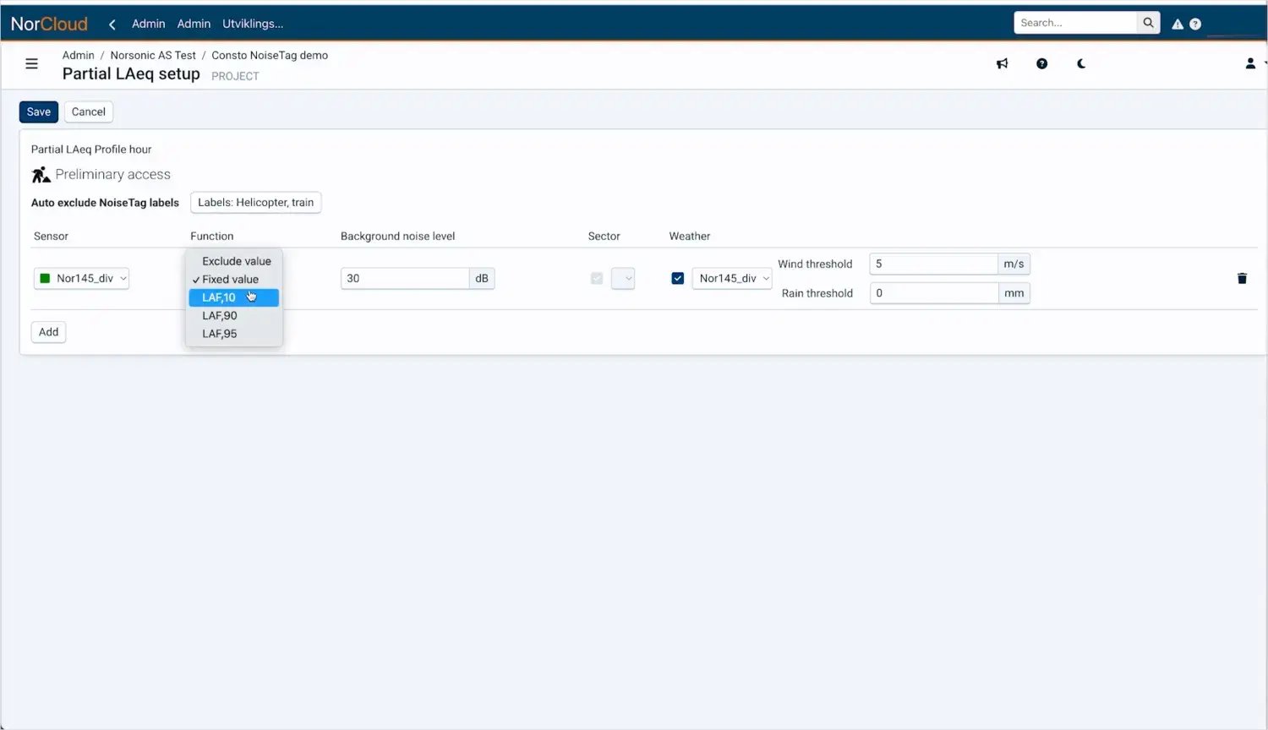Click the Wind threshold label
The image size is (1268, 730).
point(815,264)
